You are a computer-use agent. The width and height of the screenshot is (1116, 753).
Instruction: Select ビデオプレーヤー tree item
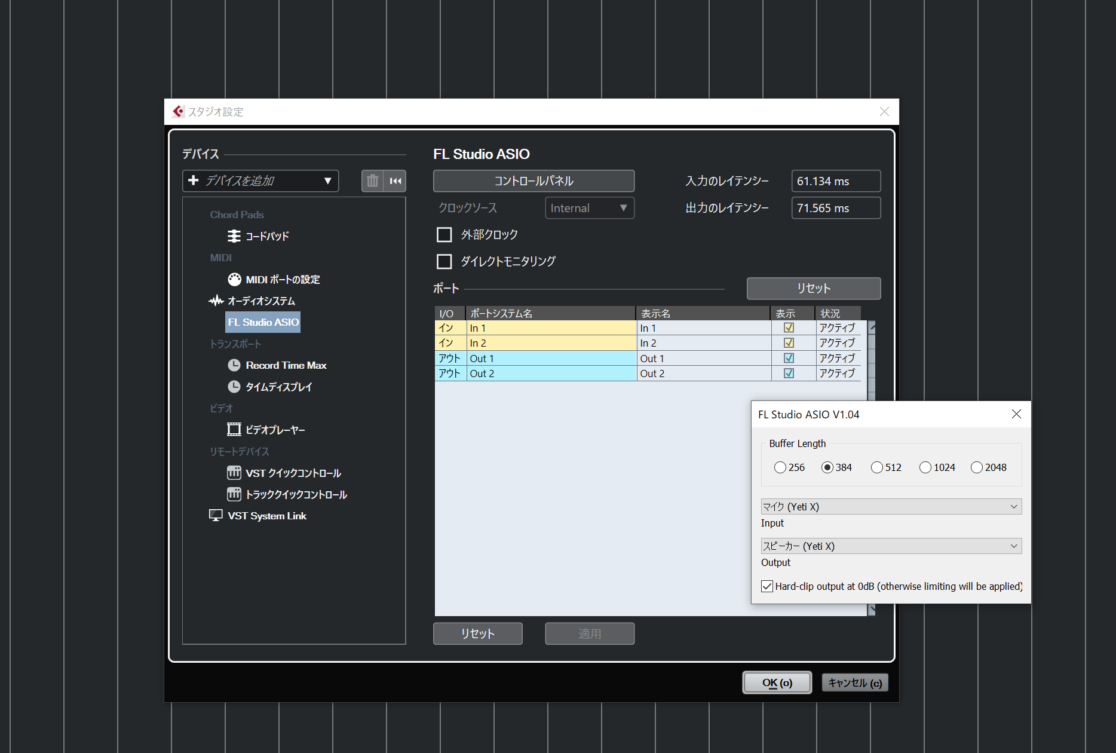tap(275, 430)
